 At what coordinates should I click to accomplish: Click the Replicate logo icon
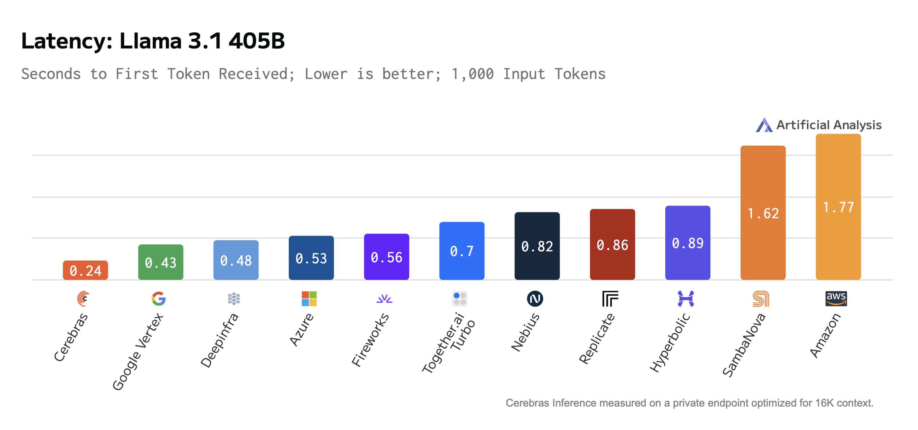tap(610, 298)
